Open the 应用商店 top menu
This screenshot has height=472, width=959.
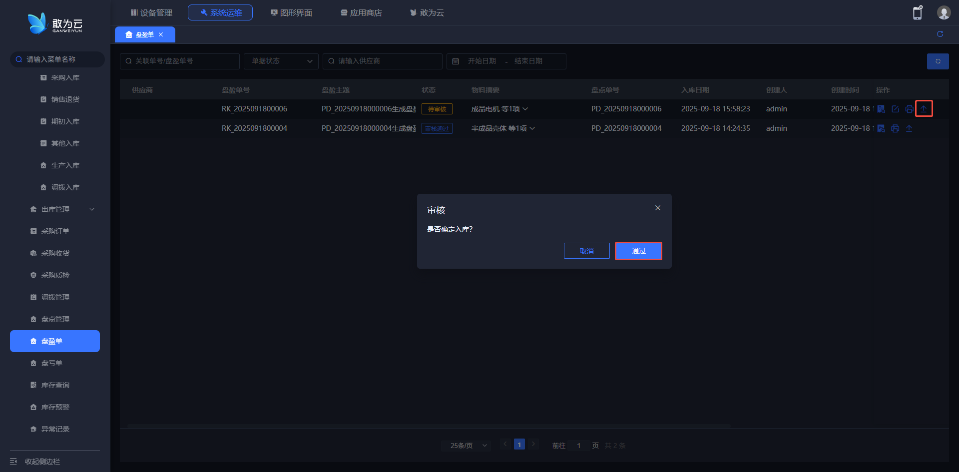pyautogui.click(x=361, y=12)
